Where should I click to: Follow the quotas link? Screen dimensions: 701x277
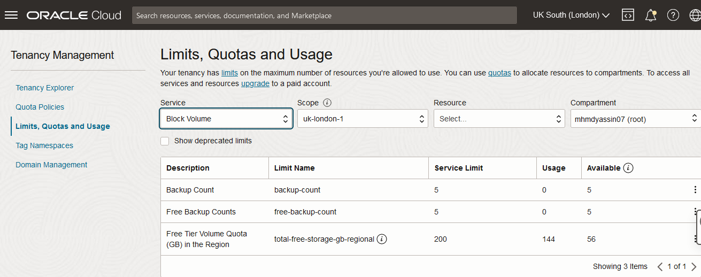pyautogui.click(x=499, y=73)
